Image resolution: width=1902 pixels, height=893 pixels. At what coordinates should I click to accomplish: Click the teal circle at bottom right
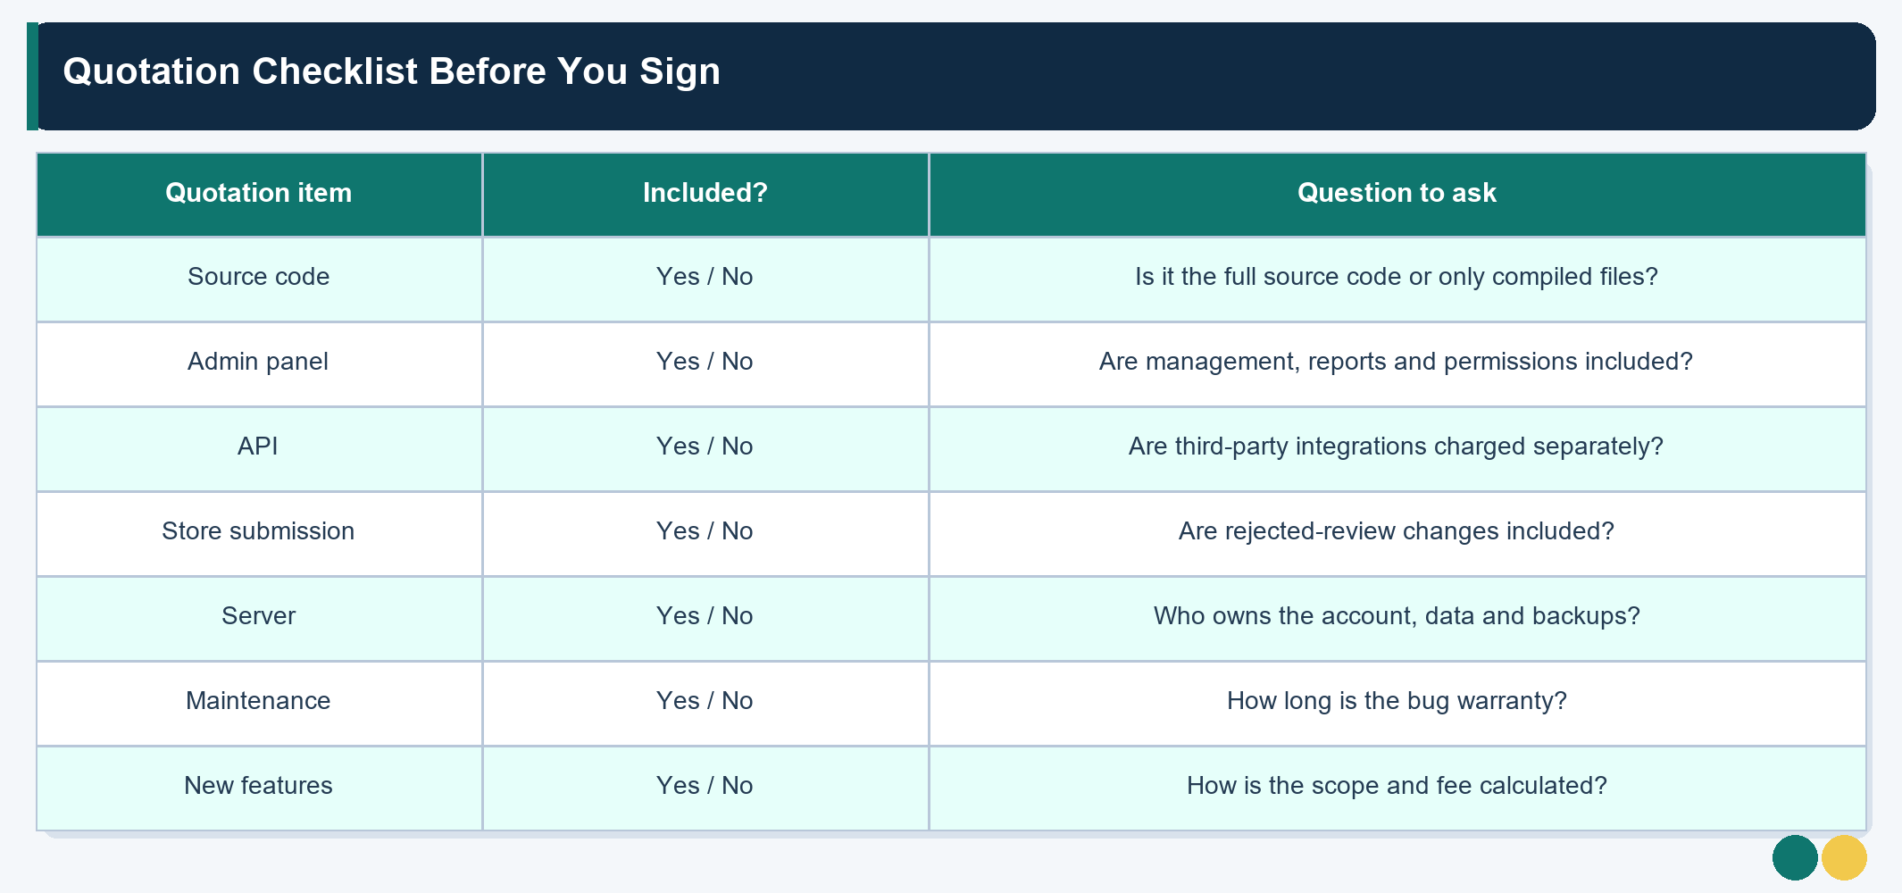(1795, 858)
